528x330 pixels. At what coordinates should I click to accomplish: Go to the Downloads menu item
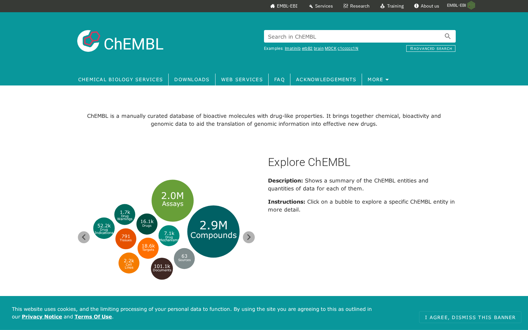point(192,80)
